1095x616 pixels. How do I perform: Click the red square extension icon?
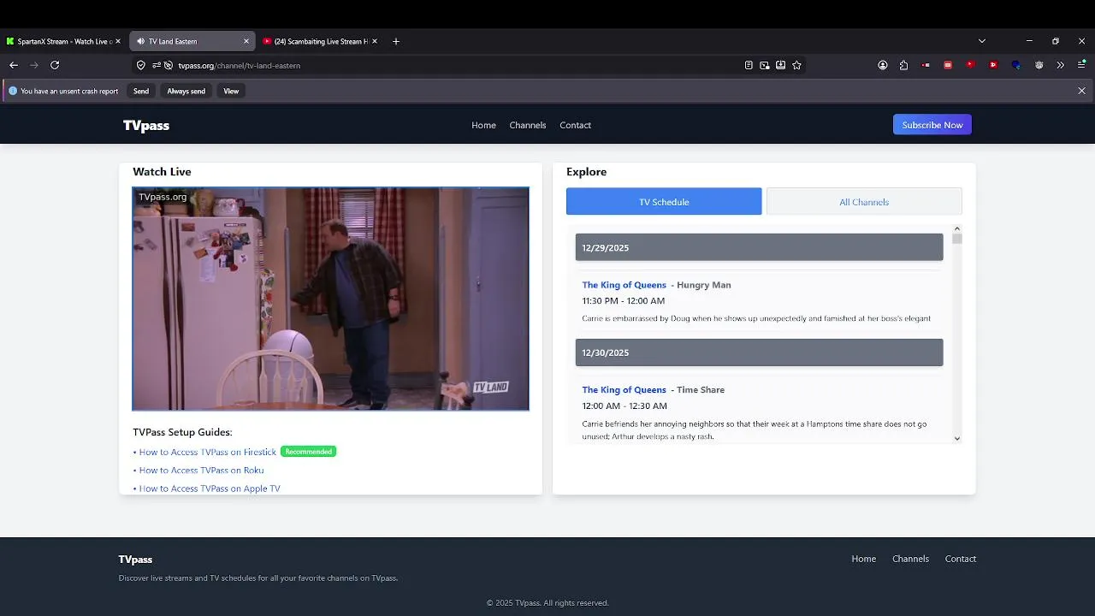pyautogui.click(x=948, y=65)
